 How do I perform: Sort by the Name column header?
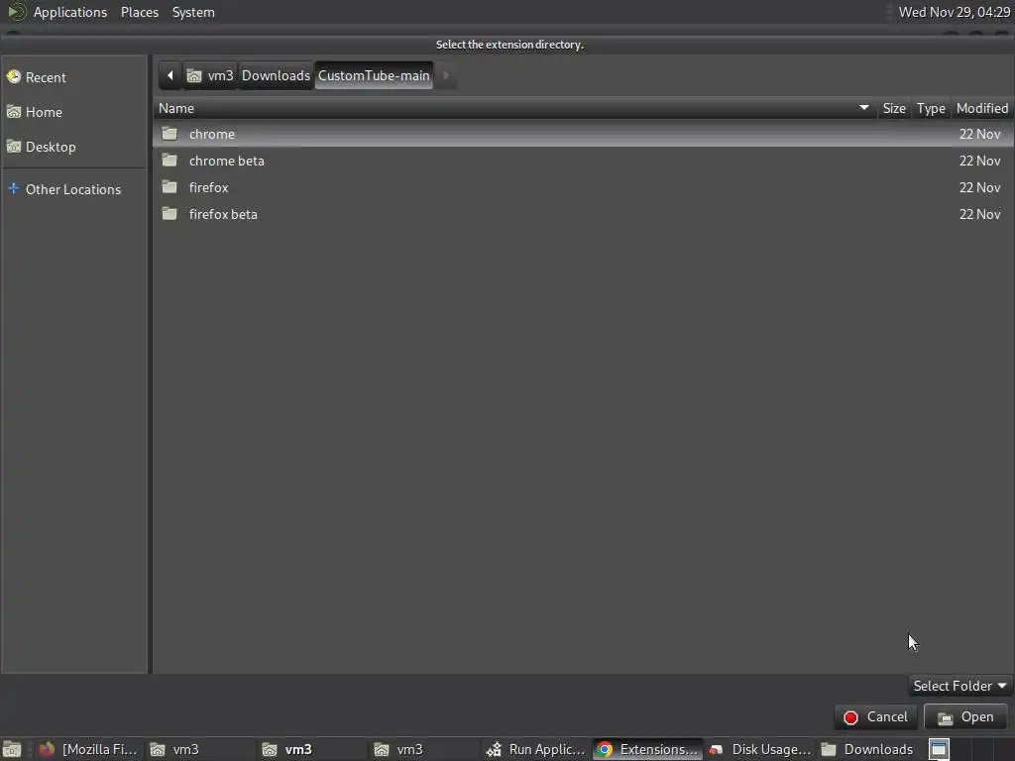pos(514,108)
